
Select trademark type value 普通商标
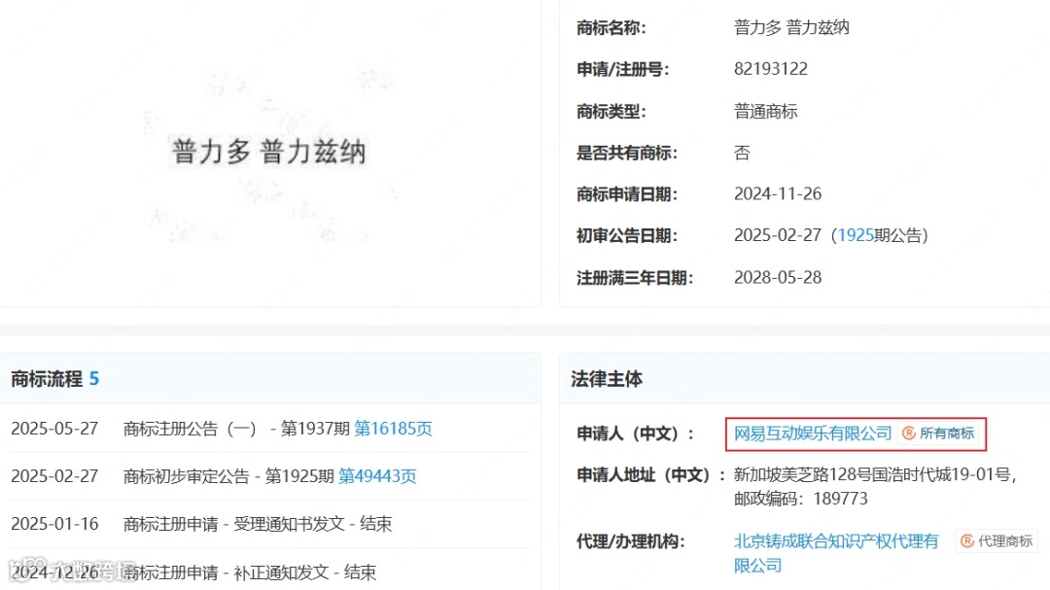pyautogui.click(x=765, y=111)
